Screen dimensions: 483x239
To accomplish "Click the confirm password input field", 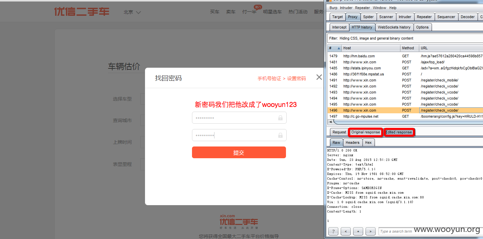I will pos(239,135).
